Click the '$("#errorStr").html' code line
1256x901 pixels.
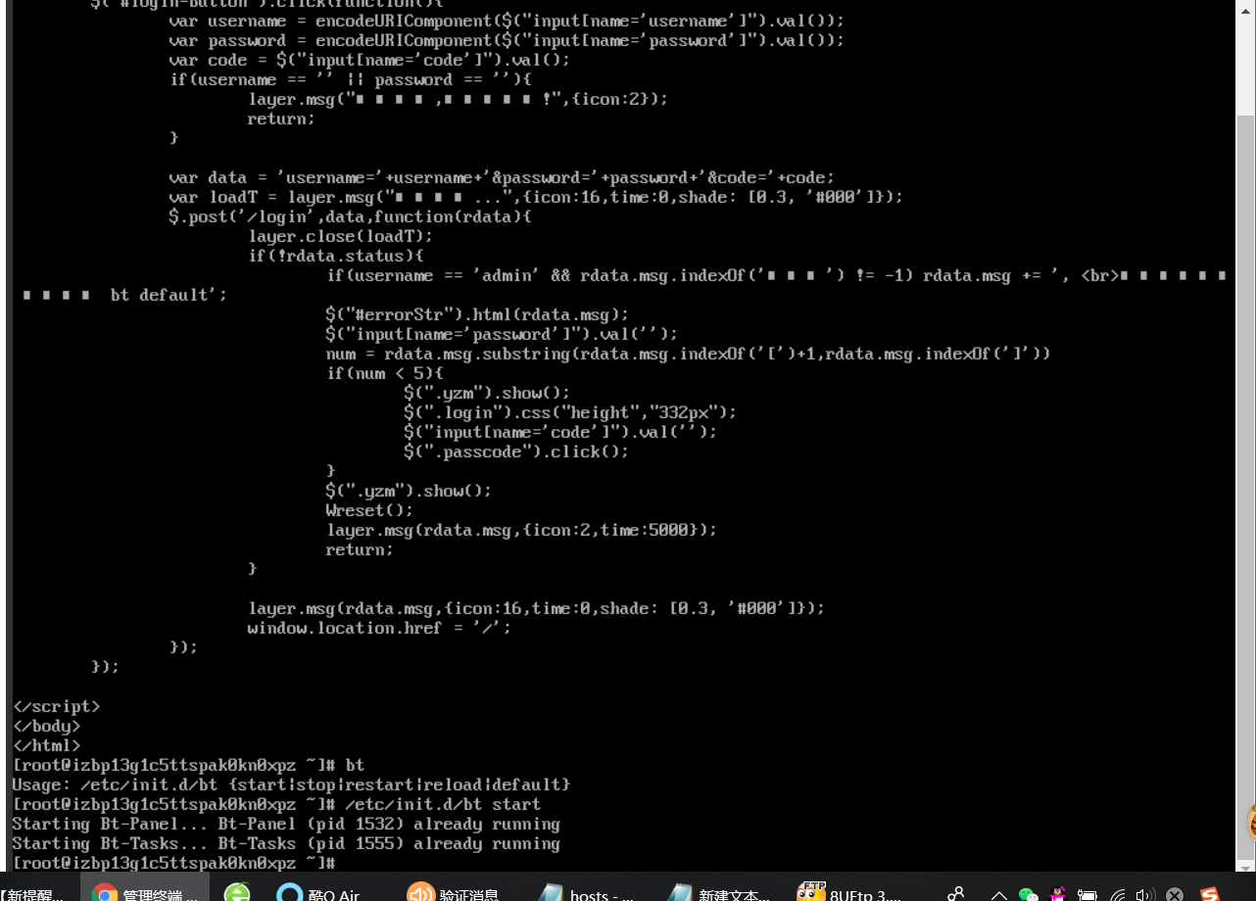(477, 314)
